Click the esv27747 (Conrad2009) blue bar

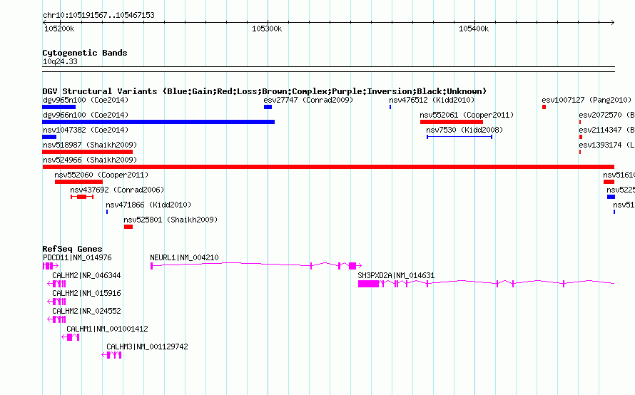(268, 107)
